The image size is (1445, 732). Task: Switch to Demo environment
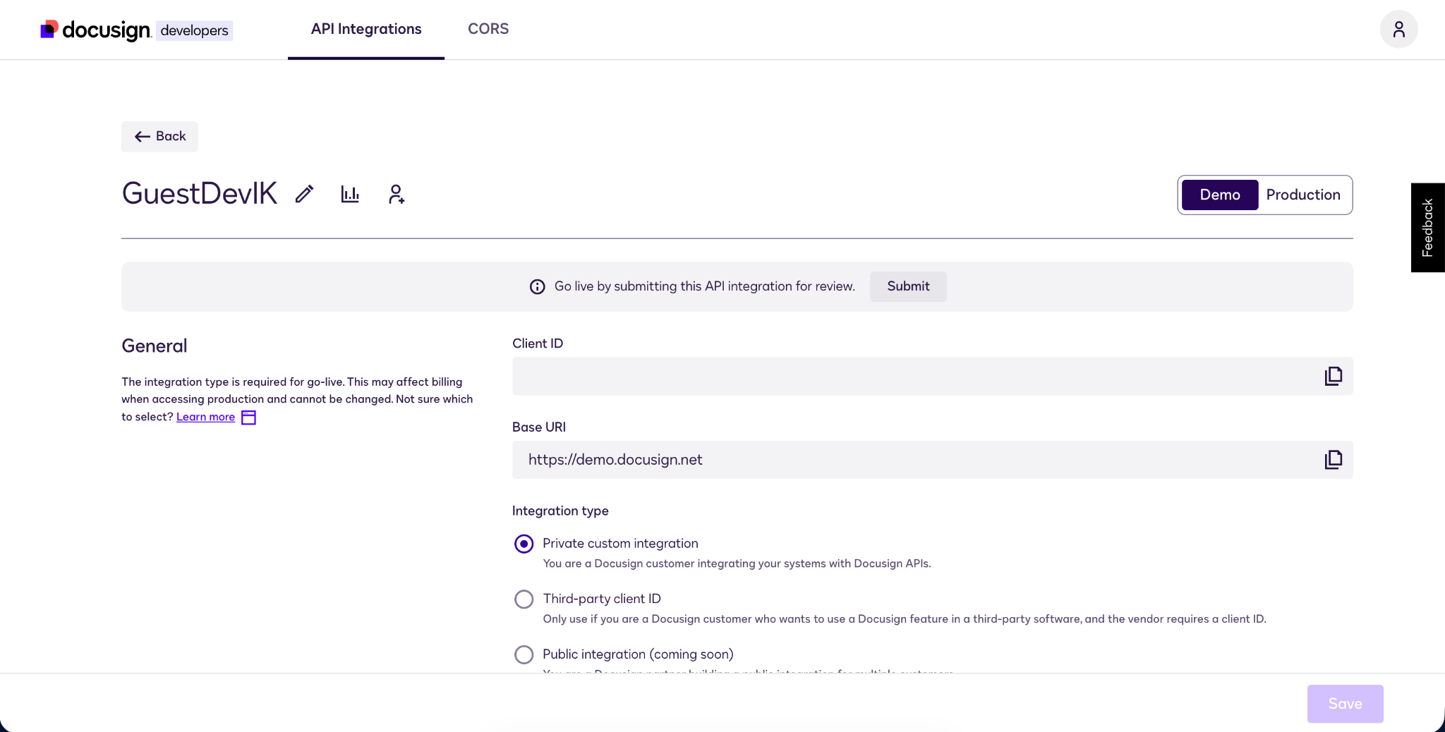pyautogui.click(x=1220, y=195)
